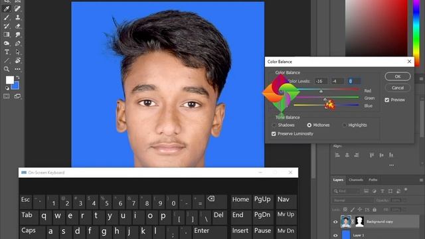The width and height of the screenshot is (425, 239).
Task: Align vertical centers in Align panel
Action: (x=381, y=155)
